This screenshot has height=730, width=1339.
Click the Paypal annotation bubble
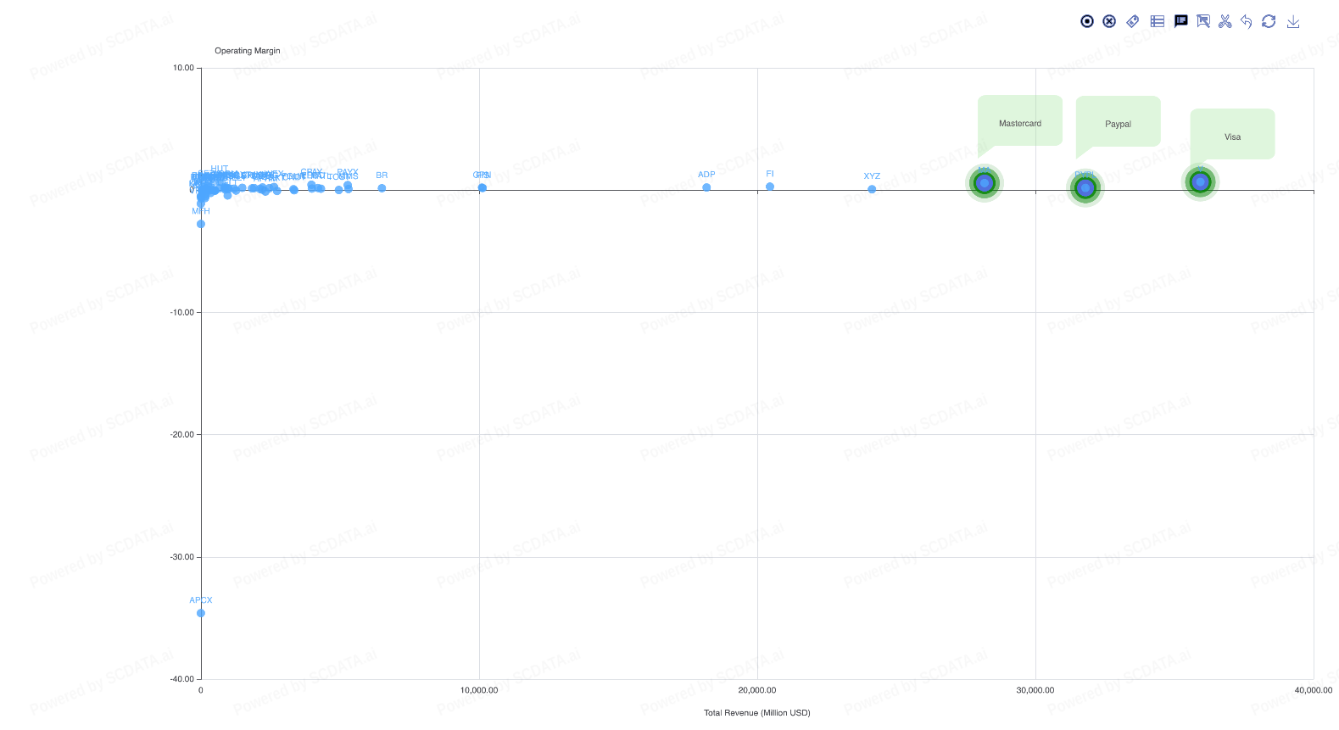pyautogui.click(x=1118, y=122)
